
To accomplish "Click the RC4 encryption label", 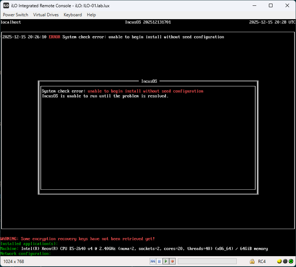I will point(262,261).
